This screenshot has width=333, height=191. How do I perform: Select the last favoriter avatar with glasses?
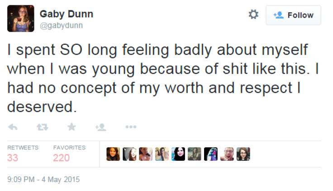(x=243, y=154)
